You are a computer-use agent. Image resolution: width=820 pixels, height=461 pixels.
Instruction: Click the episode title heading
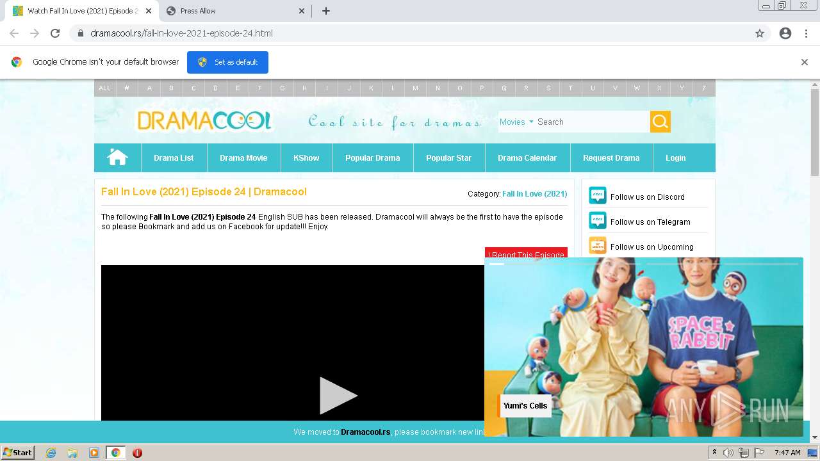(x=204, y=191)
